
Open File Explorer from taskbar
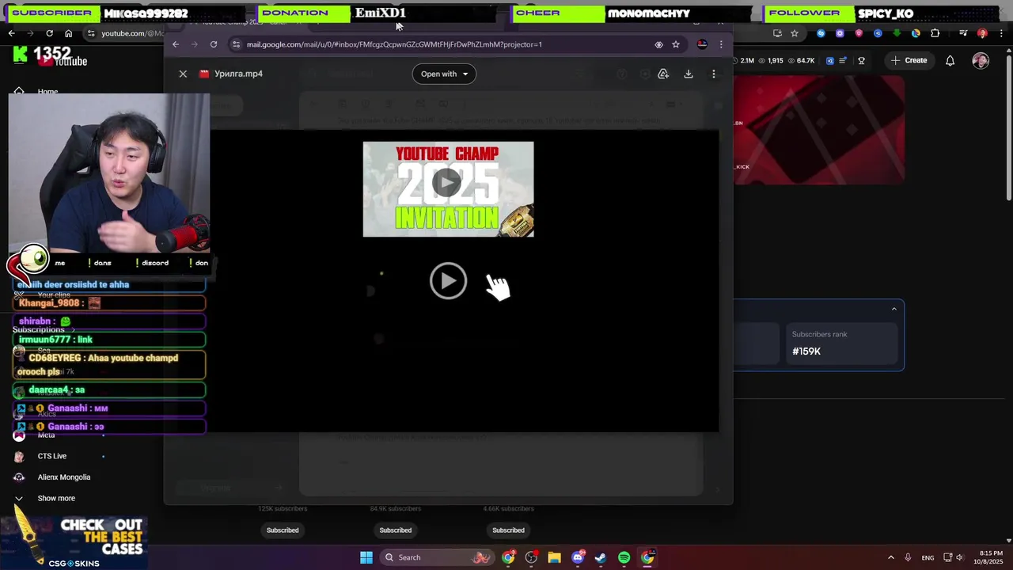(x=554, y=557)
